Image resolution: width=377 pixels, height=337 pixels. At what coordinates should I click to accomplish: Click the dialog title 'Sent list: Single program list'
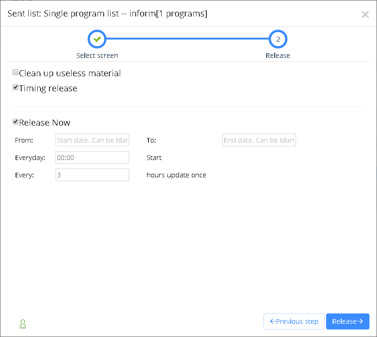pyautogui.click(x=107, y=14)
